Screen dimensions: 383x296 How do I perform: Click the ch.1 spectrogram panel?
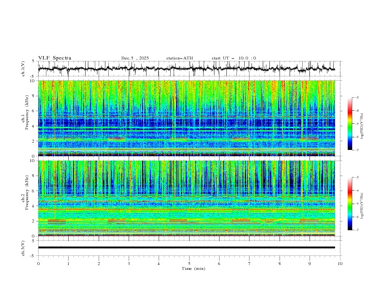pos(187,118)
